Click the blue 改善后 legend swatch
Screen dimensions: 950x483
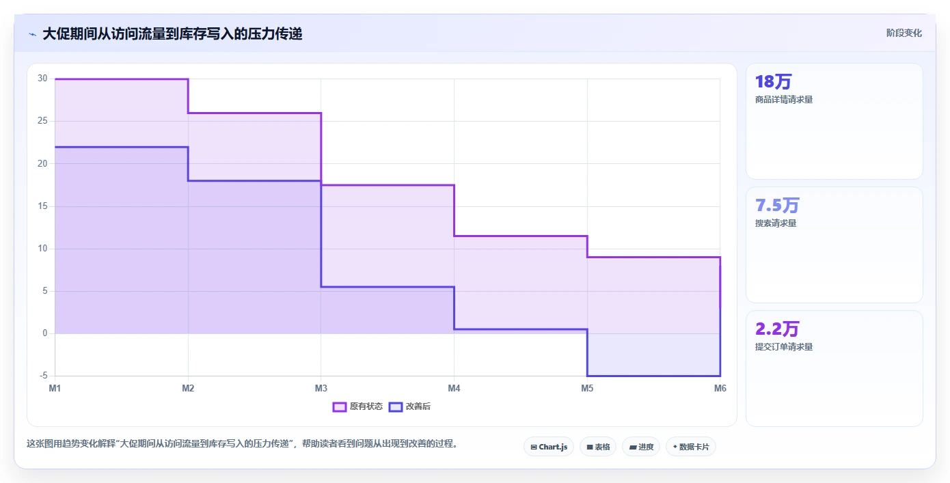coord(395,406)
